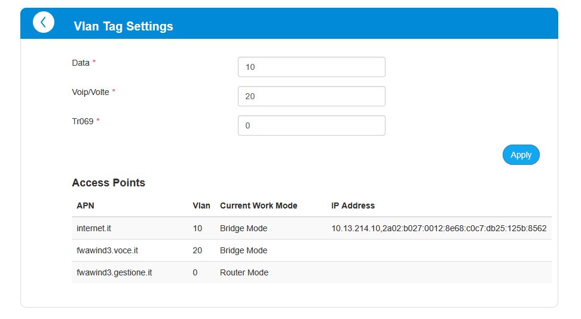Click the Data field label
Screen dimensions: 581x319
[81, 63]
